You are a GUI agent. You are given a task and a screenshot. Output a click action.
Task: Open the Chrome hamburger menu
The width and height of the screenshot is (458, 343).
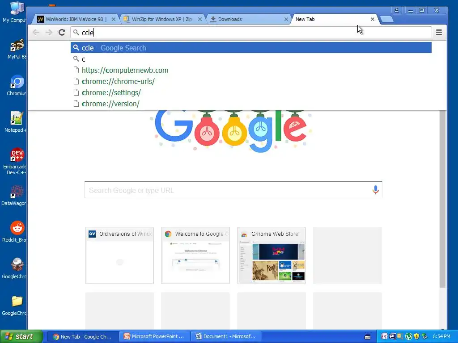point(439,32)
